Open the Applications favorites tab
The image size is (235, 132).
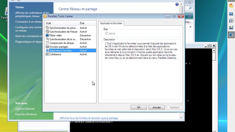tap(111, 23)
